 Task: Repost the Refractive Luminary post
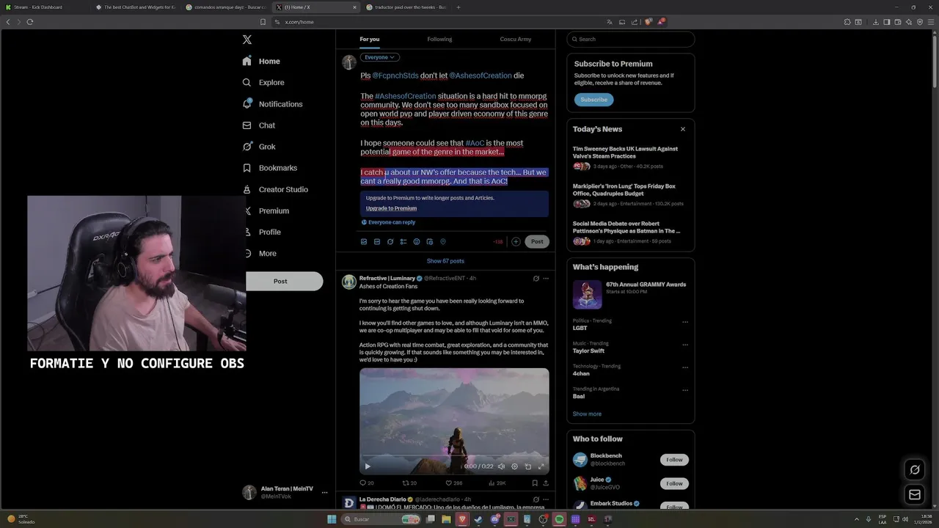tap(409, 483)
